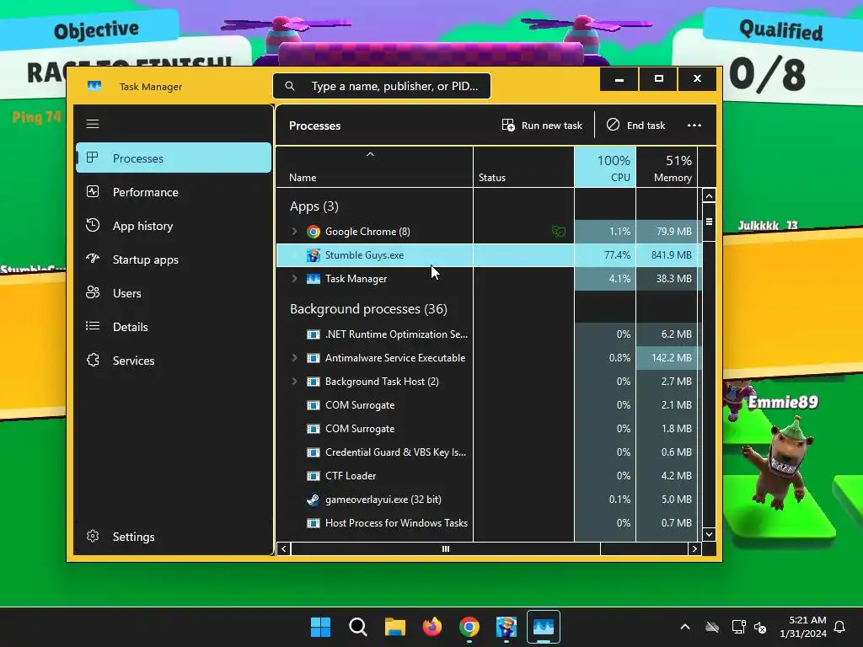Open the App history tab
The height and width of the screenshot is (647, 863).
[174, 226]
